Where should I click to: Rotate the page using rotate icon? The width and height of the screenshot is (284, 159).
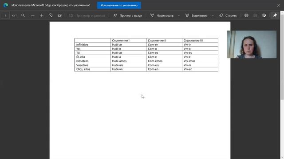pyautogui.click(x=51, y=15)
